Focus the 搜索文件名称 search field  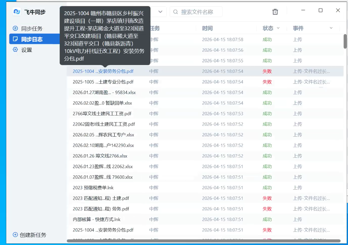click(x=196, y=12)
